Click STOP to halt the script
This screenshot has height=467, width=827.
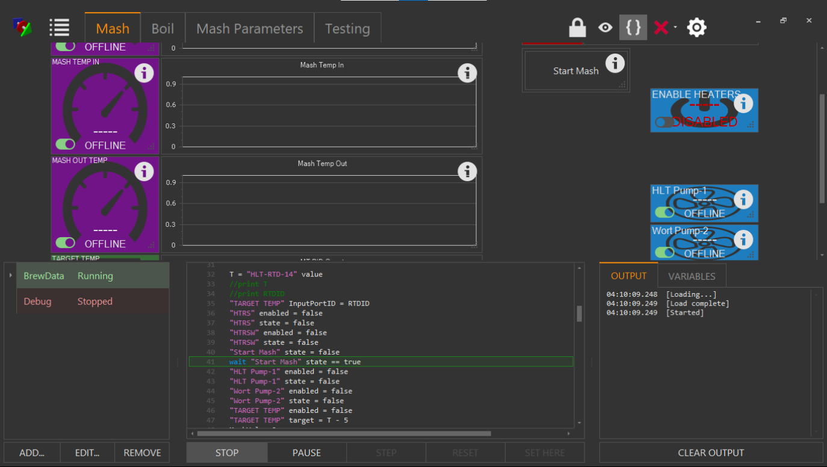pos(227,453)
